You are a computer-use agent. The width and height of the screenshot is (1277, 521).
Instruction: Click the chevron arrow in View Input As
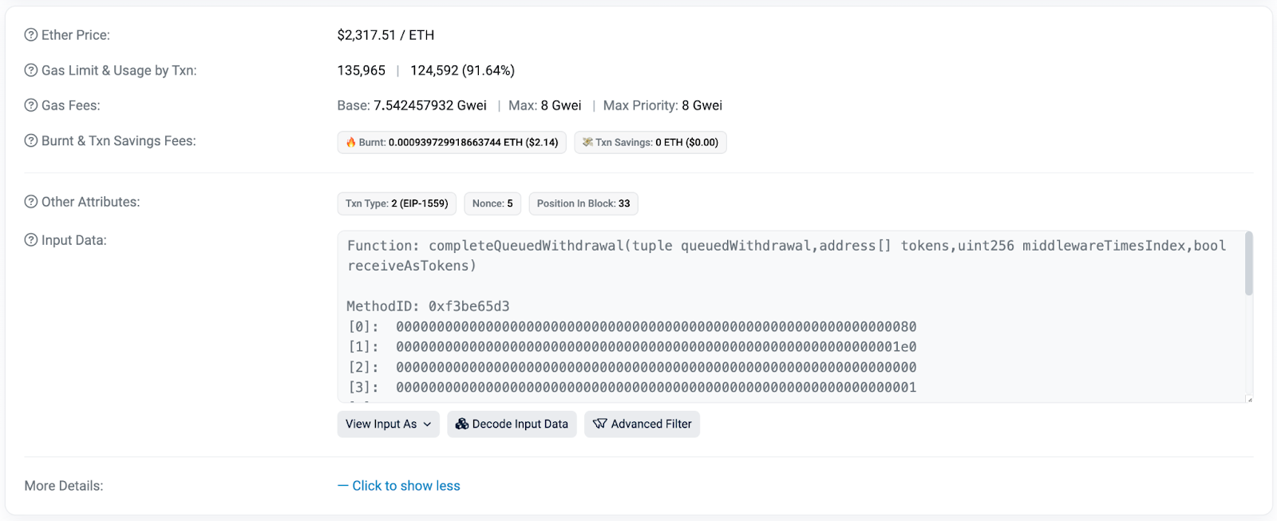pos(429,424)
